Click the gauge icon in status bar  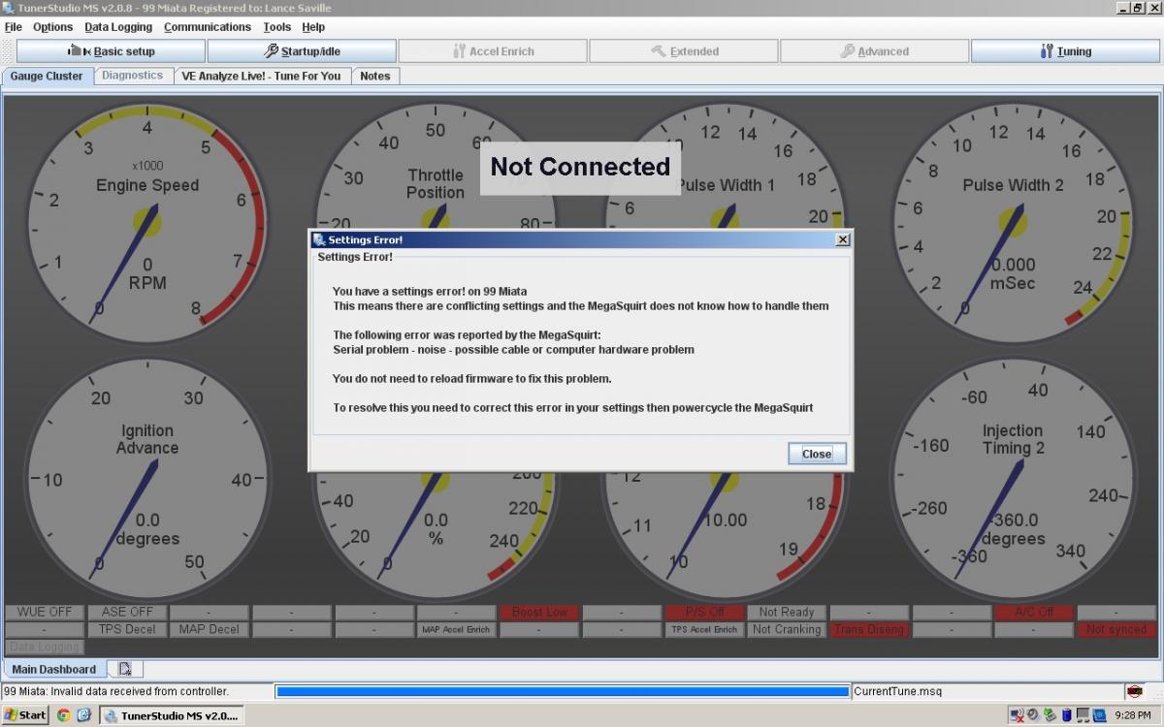click(1134, 691)
